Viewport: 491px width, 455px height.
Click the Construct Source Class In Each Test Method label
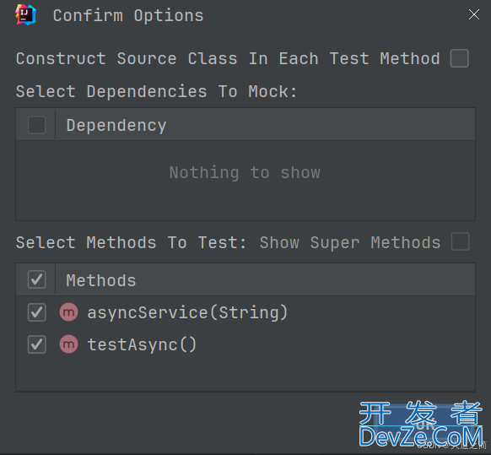[x=228, y=58]
